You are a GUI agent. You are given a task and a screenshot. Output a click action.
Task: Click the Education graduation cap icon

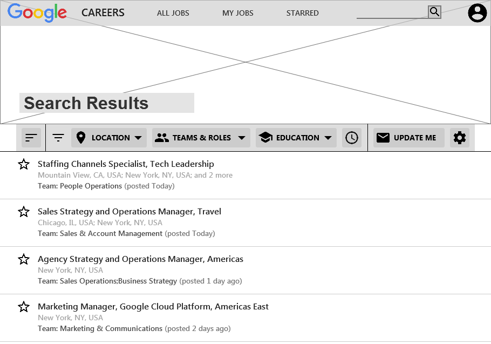coord(265,137)
